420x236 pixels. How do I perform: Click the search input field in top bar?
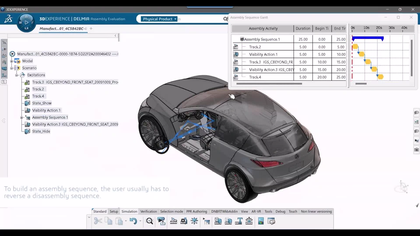[199, 19]
